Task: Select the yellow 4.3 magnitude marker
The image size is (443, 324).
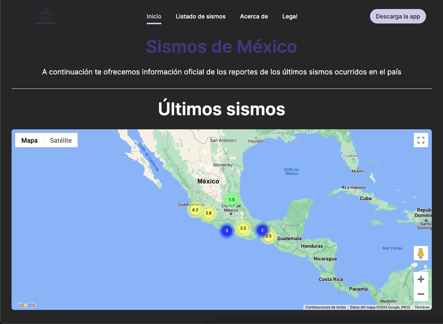Action: pyautogui.click(x=195, y=210)
